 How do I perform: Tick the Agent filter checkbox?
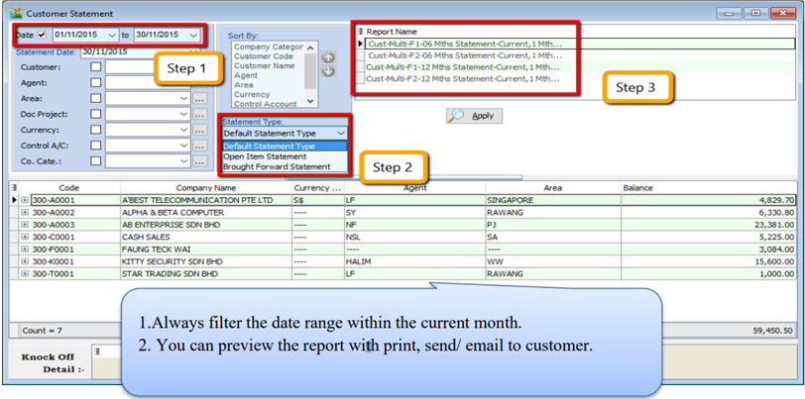(96, 83)
